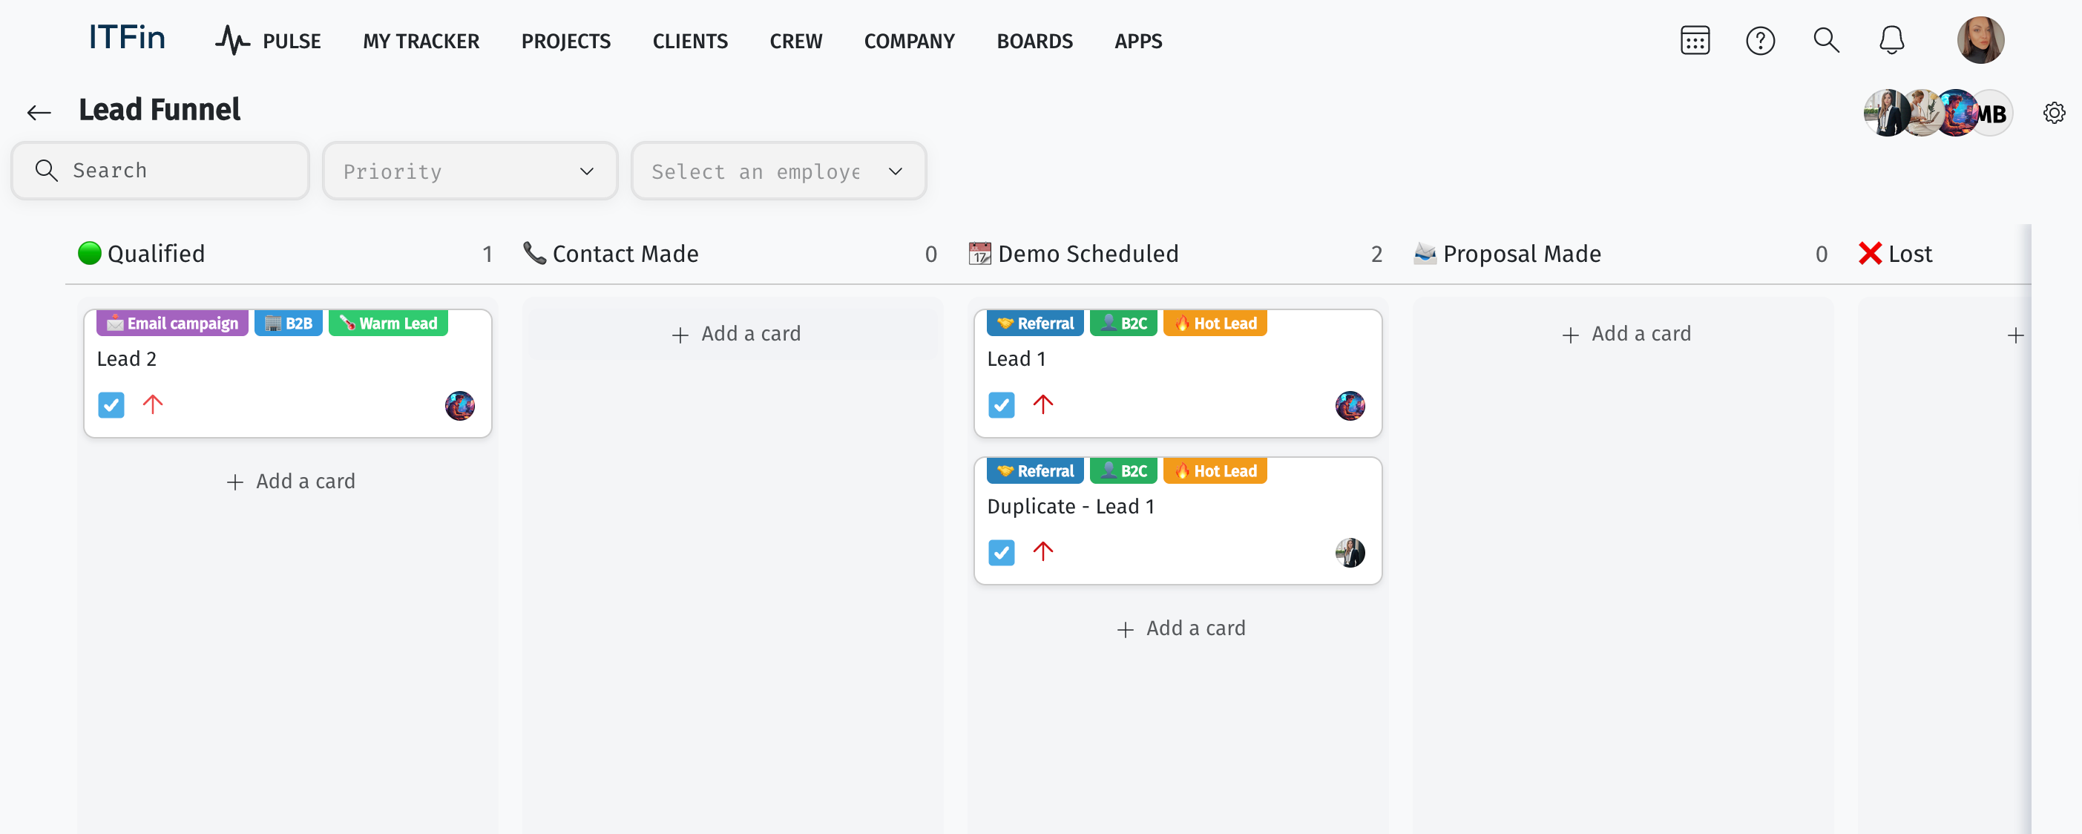This screenshot has width=2082, height=834.
Task: Open the user profile avatar menu
Action: (1980, 40)
